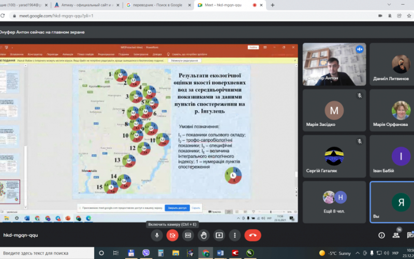Reload the Meet page
Screen dimensions: 414x259
pos(3,16)
